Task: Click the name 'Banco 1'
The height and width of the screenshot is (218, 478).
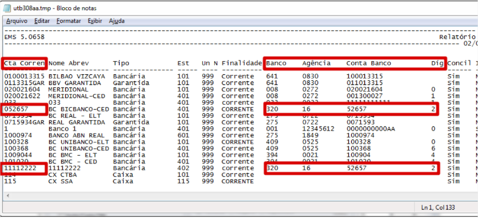Action: tap(62, 129)
